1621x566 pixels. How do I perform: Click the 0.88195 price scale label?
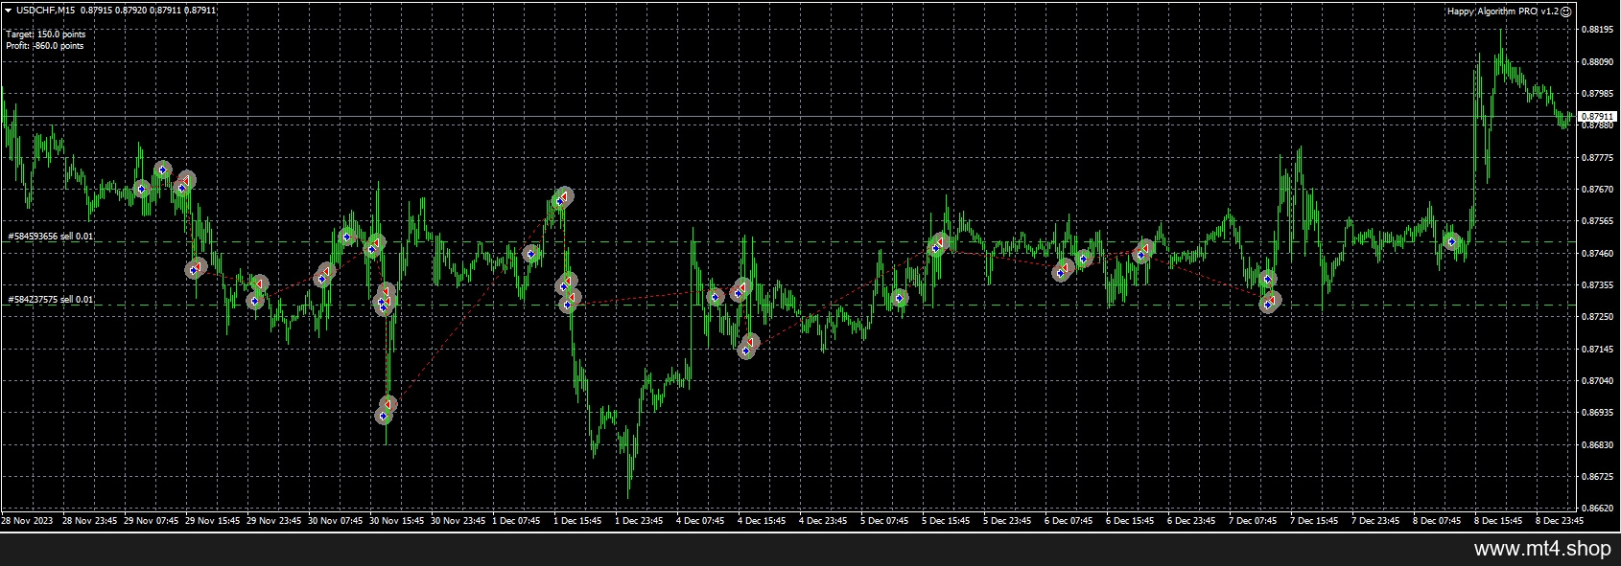tap(1596, 30)
